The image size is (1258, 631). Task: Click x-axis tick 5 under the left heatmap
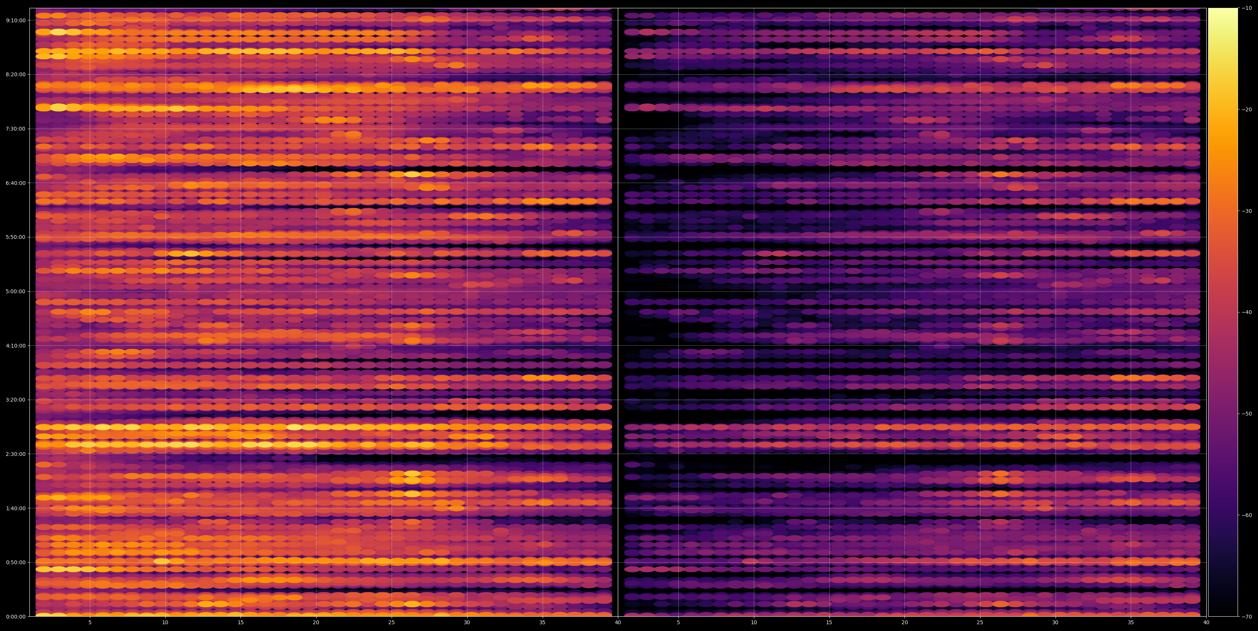(90, 623)
